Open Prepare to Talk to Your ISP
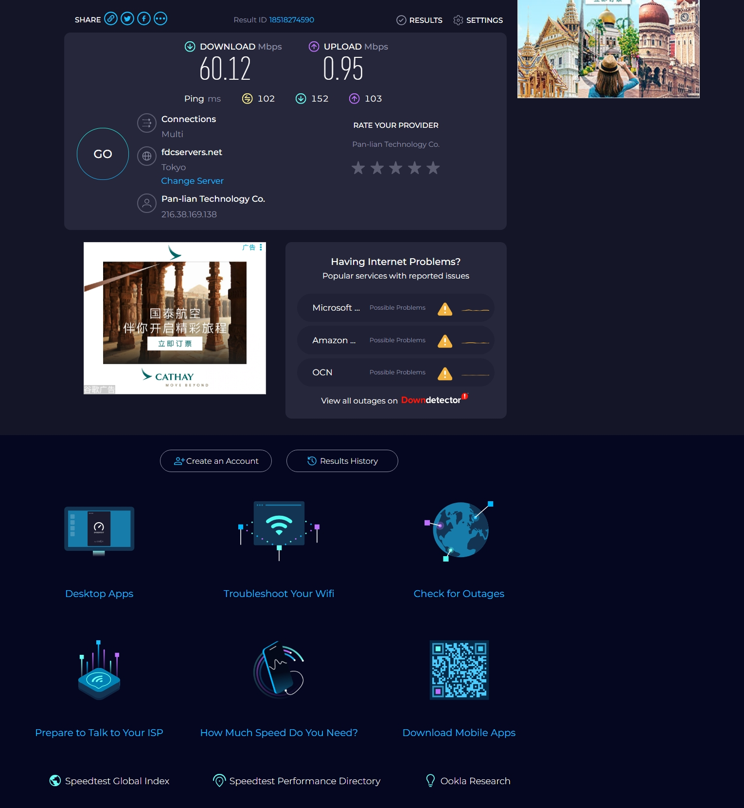744x808 pixels. pos(99,733)
